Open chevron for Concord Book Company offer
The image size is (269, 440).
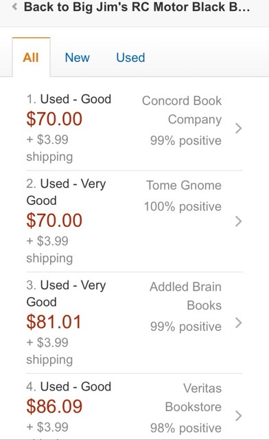point(238,129)
